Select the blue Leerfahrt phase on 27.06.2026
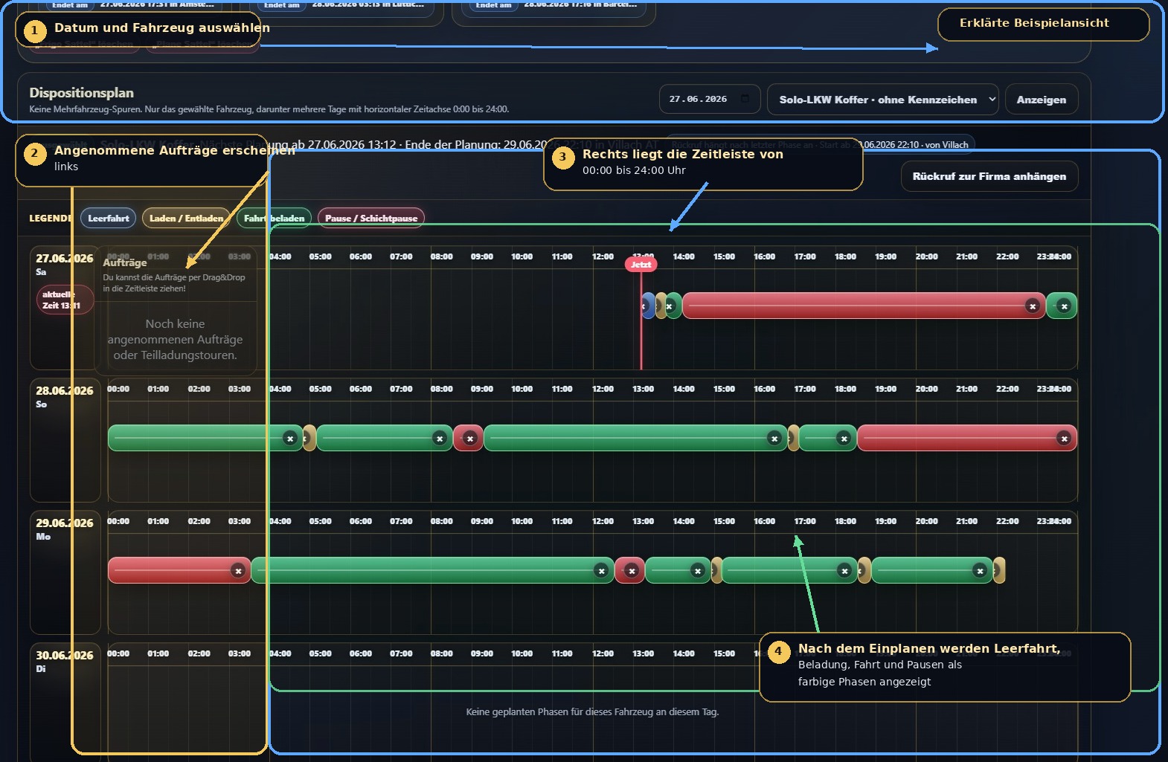The image size is (1168, 762). pyautogui.click(x=648, y=306)
